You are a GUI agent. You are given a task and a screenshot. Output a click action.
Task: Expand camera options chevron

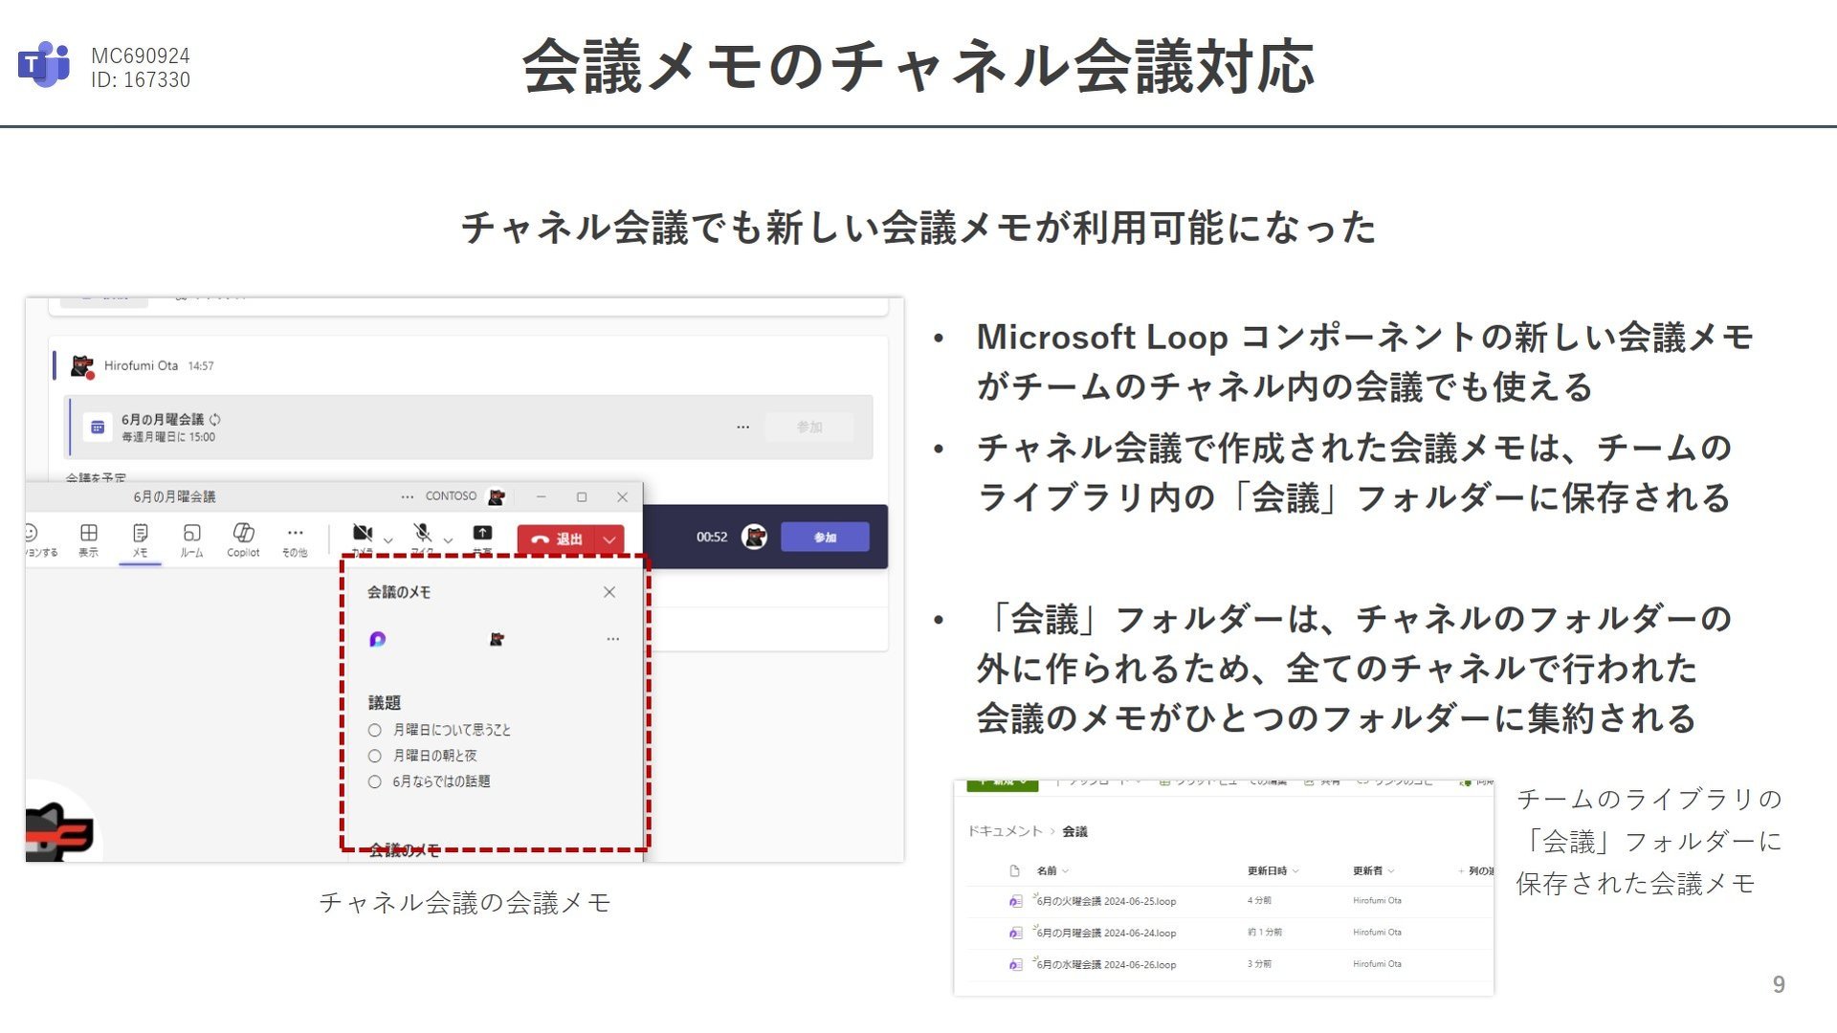pyautogui.click(x=388, y=540)
